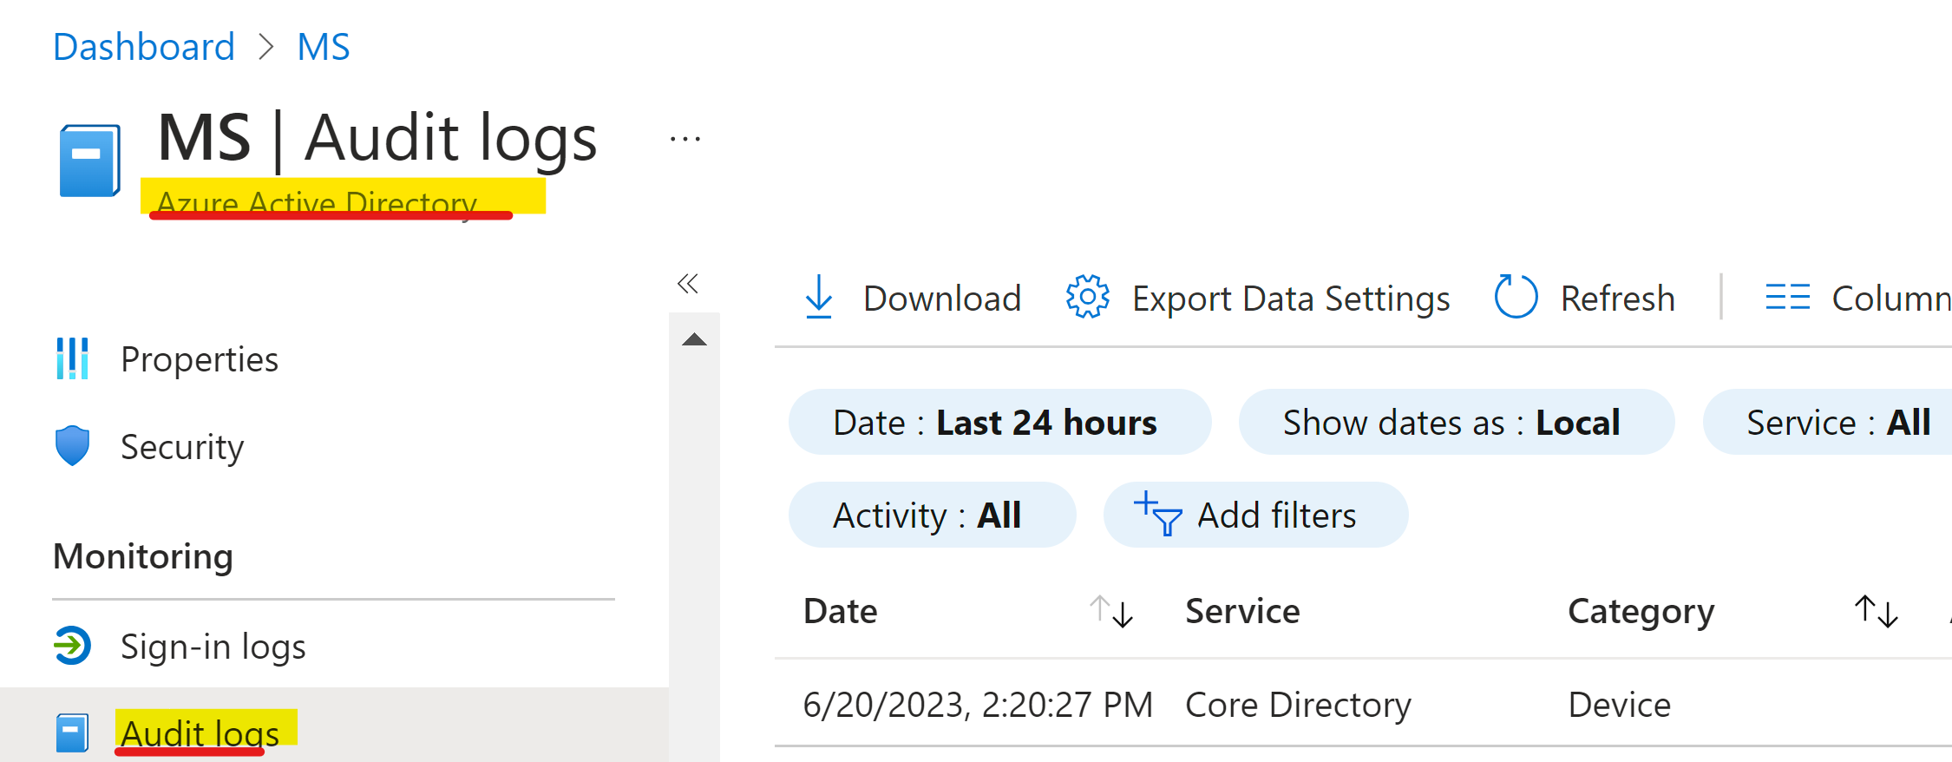Collapse the sidebar with the double chevron
The height and width of the screenshot is (762, 1952).
coord(688,284)
